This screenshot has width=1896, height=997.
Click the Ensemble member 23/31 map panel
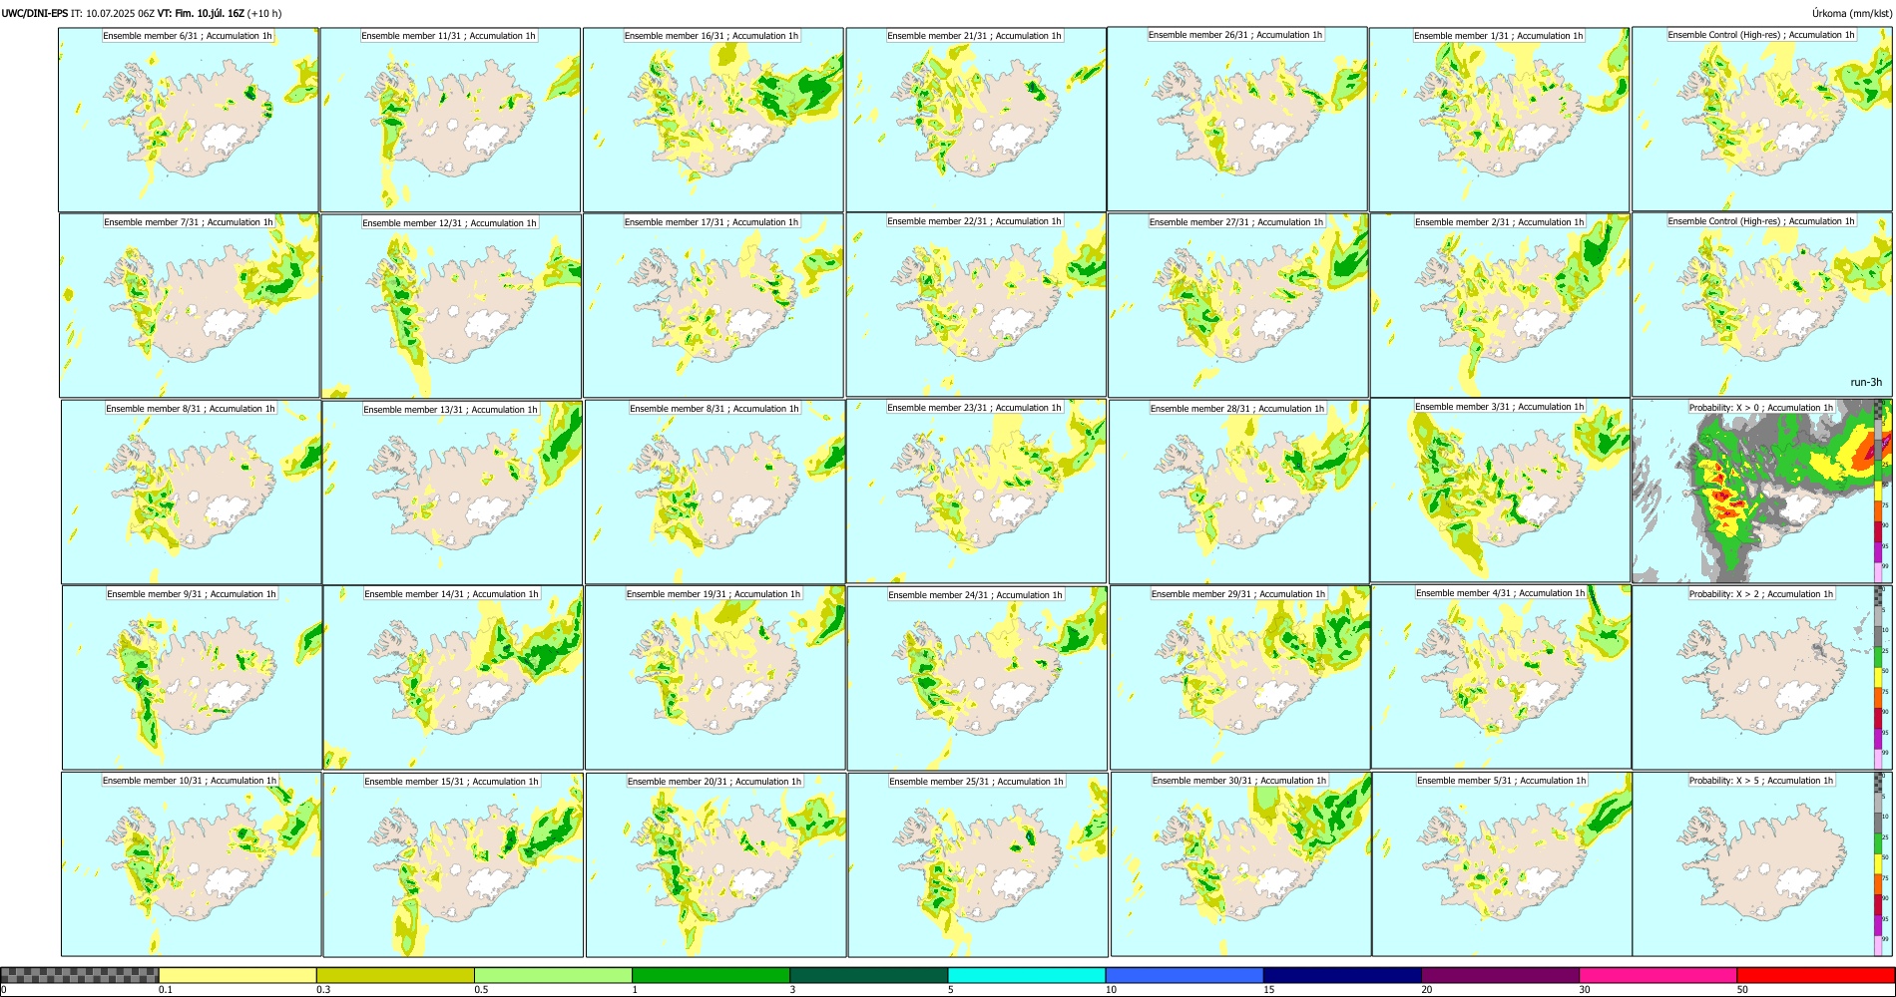click(x=977, y=491)
